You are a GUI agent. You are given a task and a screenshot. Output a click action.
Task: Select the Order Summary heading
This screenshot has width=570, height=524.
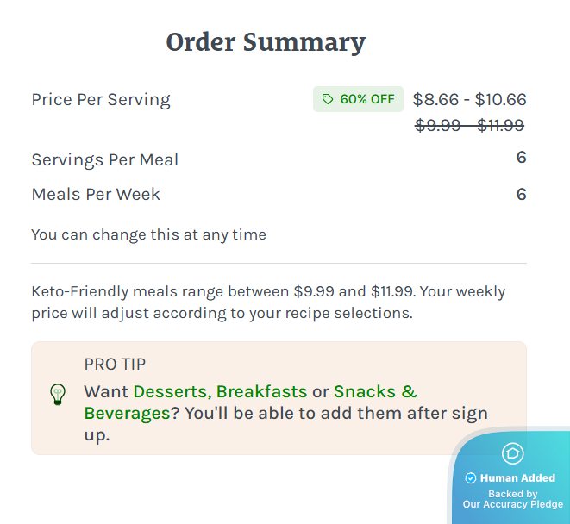[x=266, y=42]
